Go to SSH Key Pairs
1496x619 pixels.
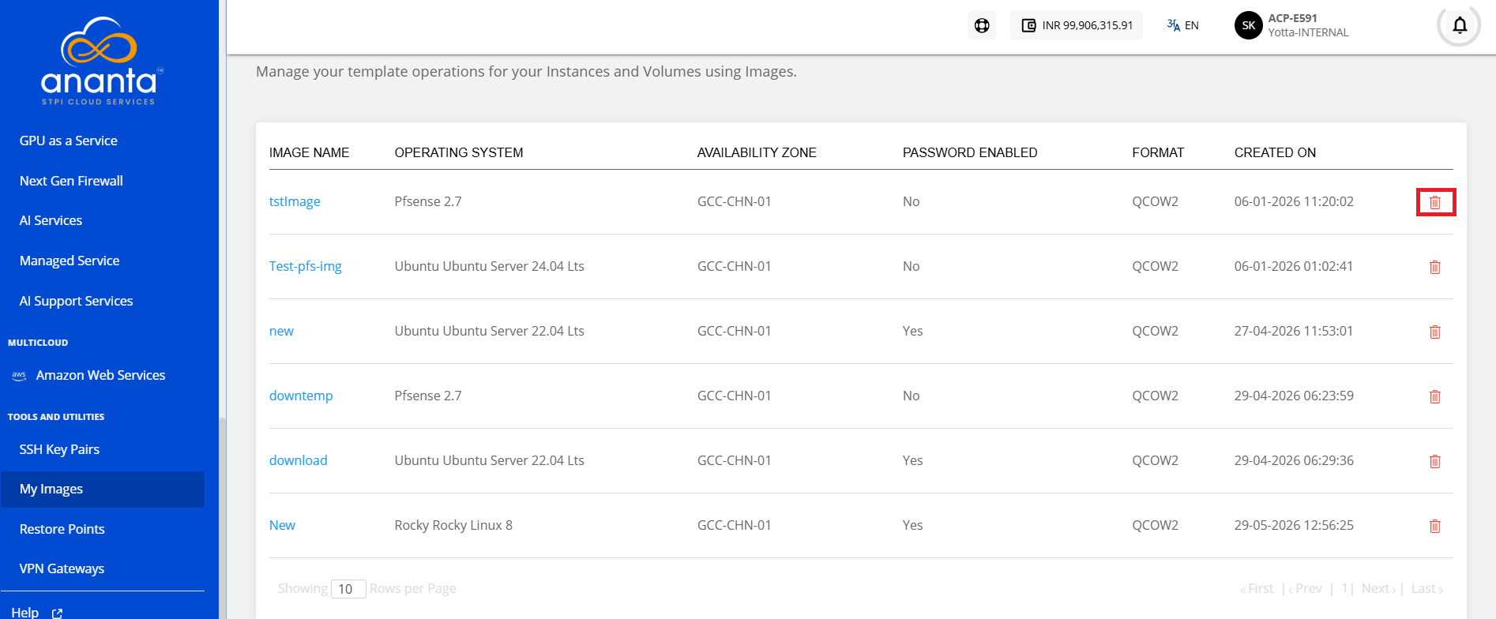click(59, 449)
